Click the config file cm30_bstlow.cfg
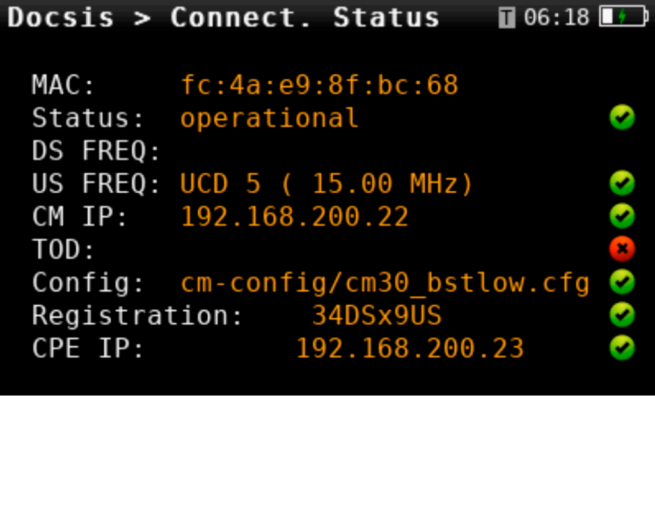Screen dimensions: 655x528 click(384, 282)
